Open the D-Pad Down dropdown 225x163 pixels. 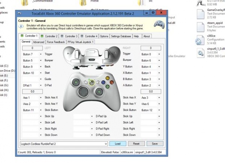[x=84, y=135]
